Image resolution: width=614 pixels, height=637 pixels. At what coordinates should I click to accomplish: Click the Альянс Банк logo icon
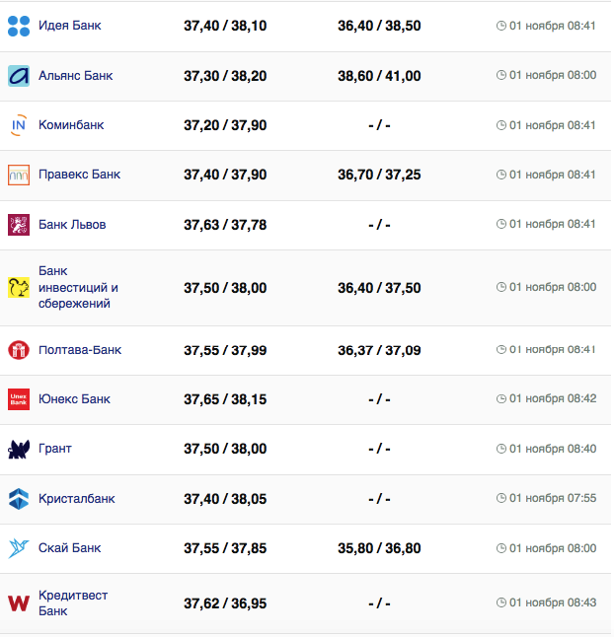(x=19, y=75)
